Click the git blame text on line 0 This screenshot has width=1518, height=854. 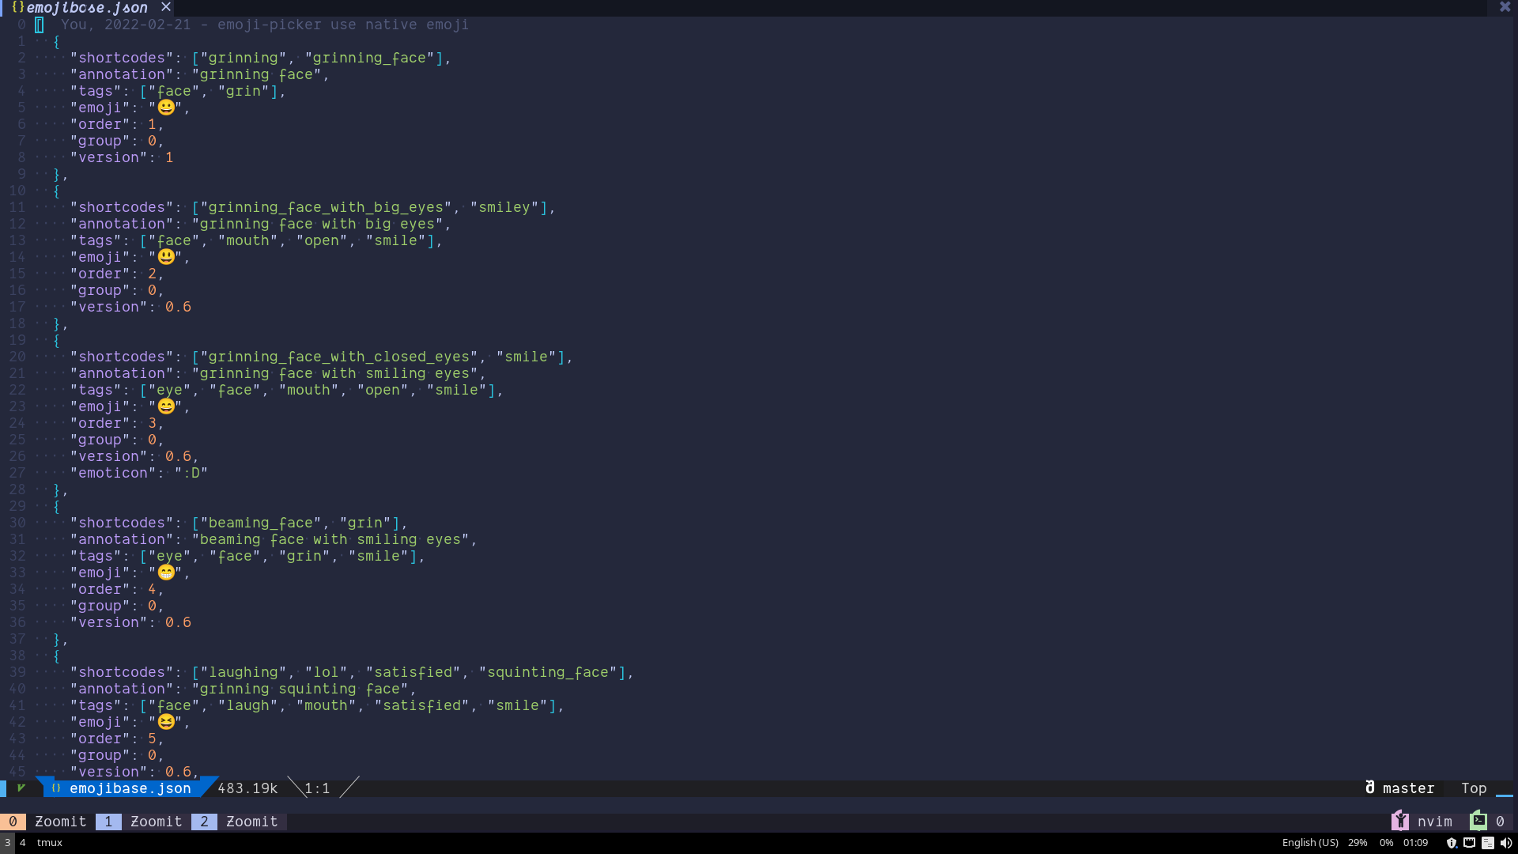tap(265, 25)
